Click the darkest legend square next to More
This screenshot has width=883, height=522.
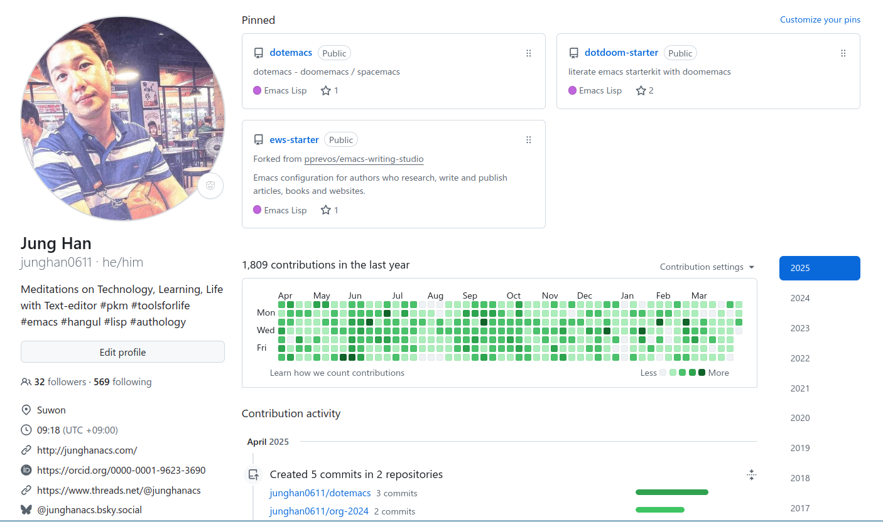point(702,373)
